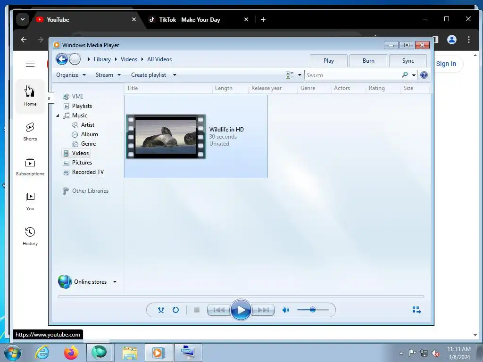This screenshot has width=483, height=362.
Task: Click the playback seek bar
Action: (241, 296)
